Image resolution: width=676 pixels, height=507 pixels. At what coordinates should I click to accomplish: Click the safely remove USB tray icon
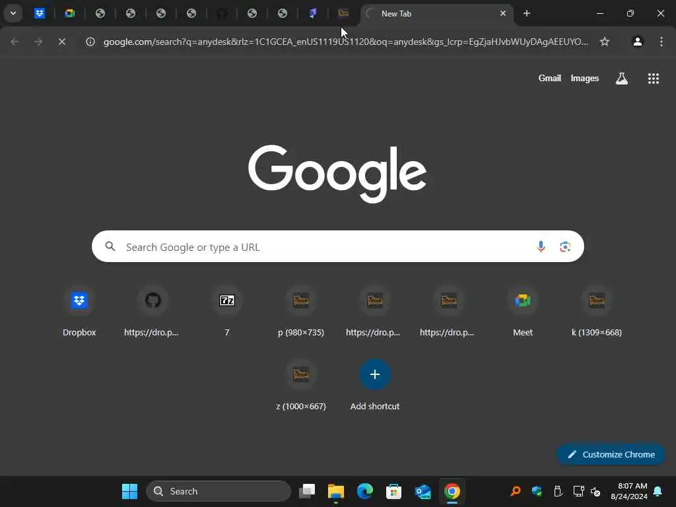tap(557, 491)
